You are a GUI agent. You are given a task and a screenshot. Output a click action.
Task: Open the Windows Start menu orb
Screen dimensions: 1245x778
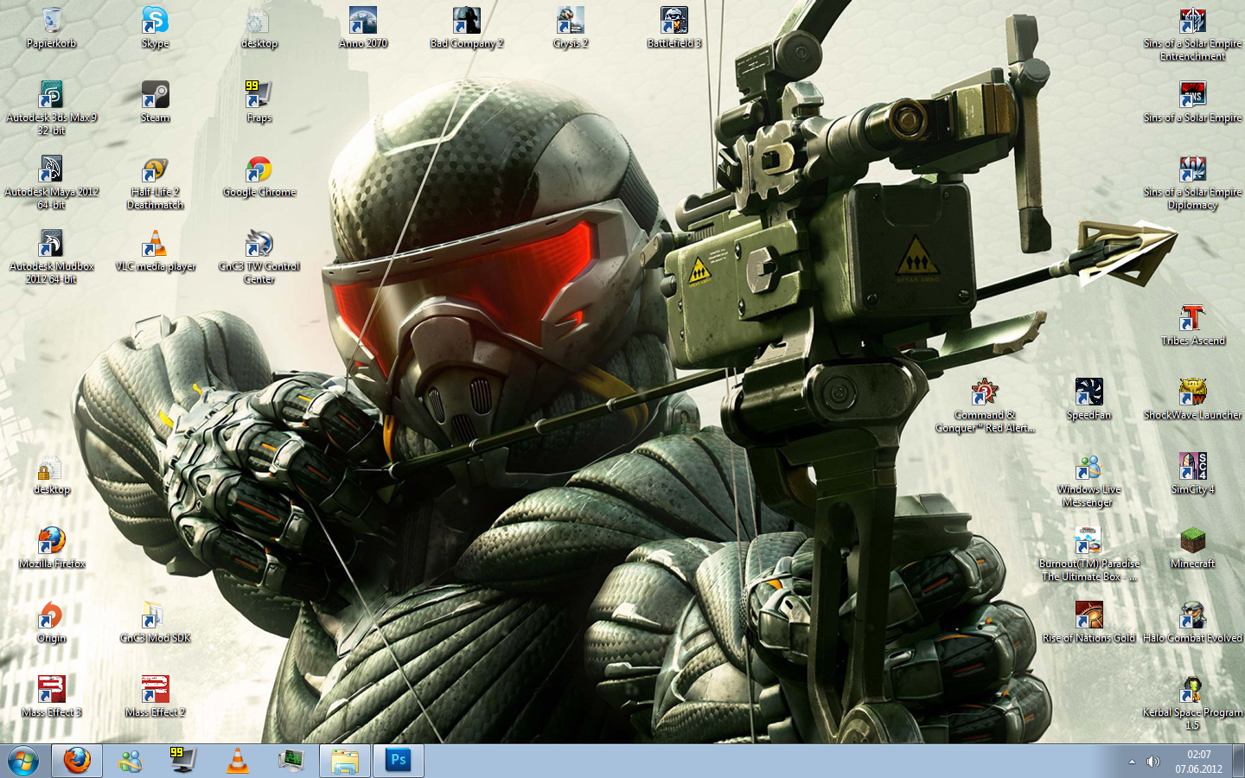(x=23, y=761)
